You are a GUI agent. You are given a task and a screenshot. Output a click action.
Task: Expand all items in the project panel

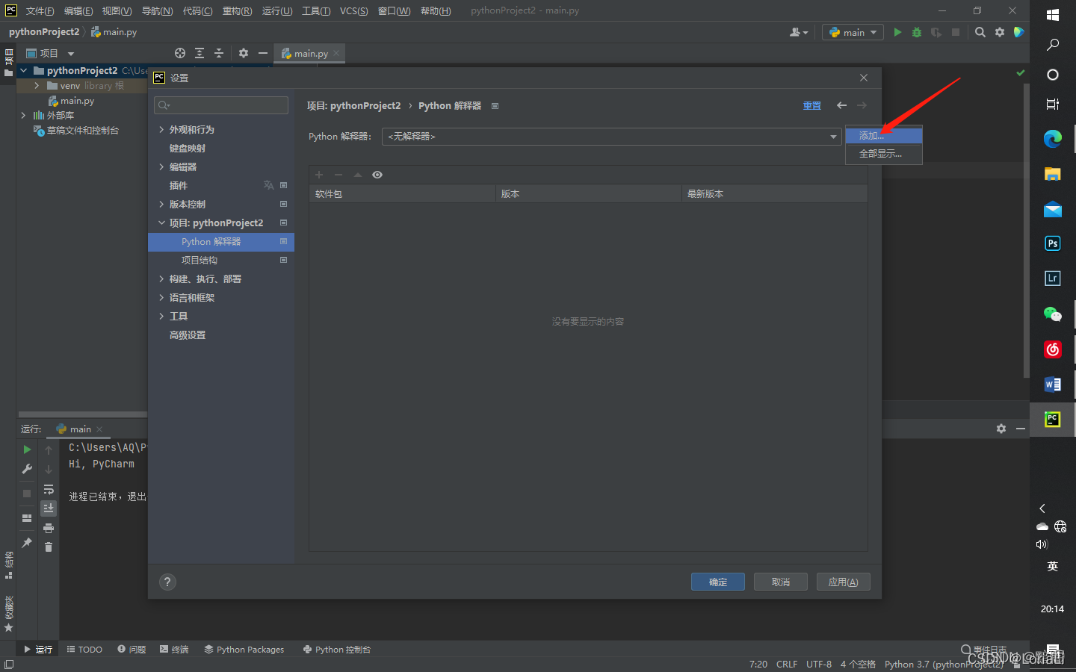point(200,53)
